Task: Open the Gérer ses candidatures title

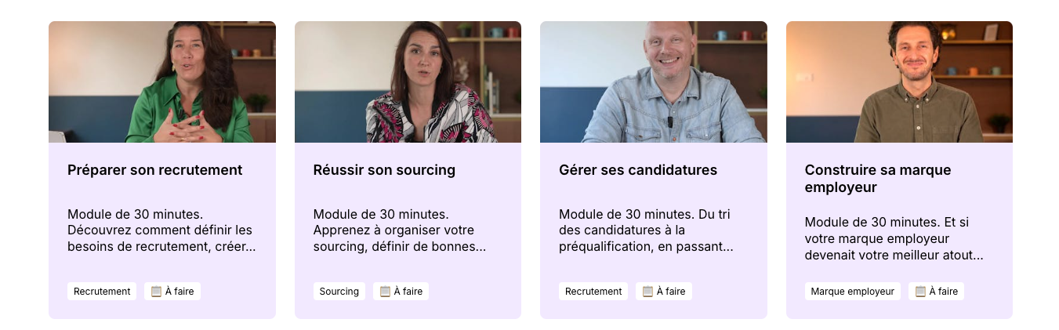Action: [638, 170]
